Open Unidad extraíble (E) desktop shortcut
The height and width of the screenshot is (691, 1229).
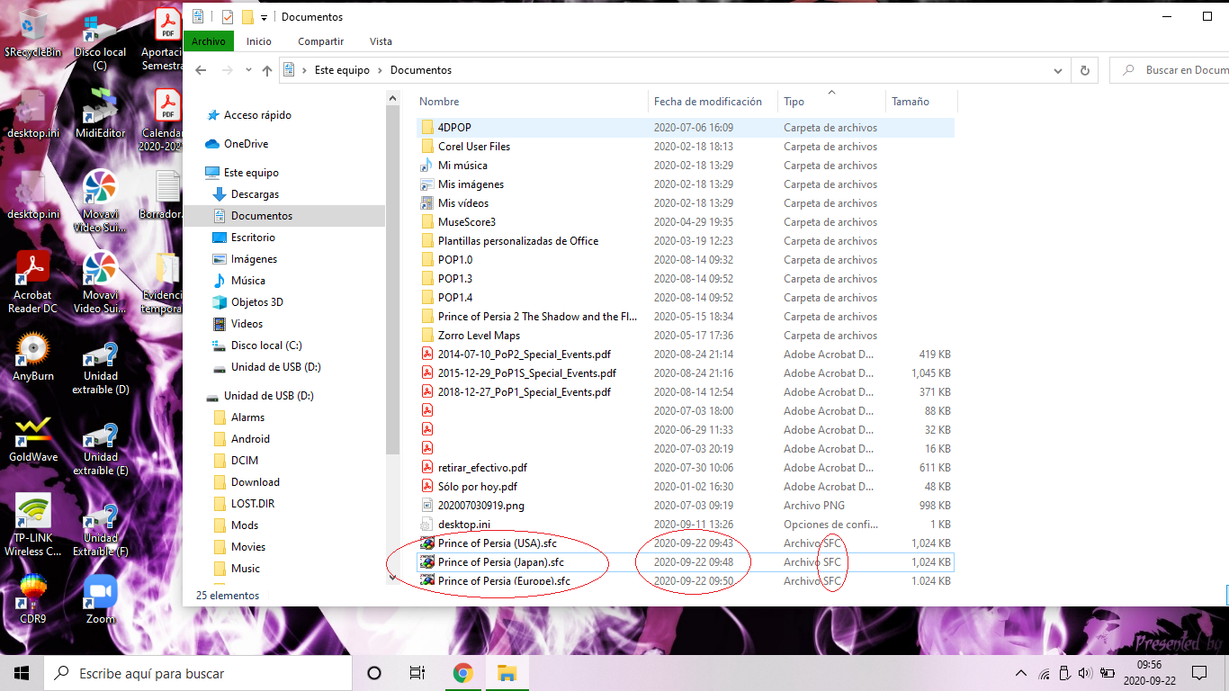[101, 450]
